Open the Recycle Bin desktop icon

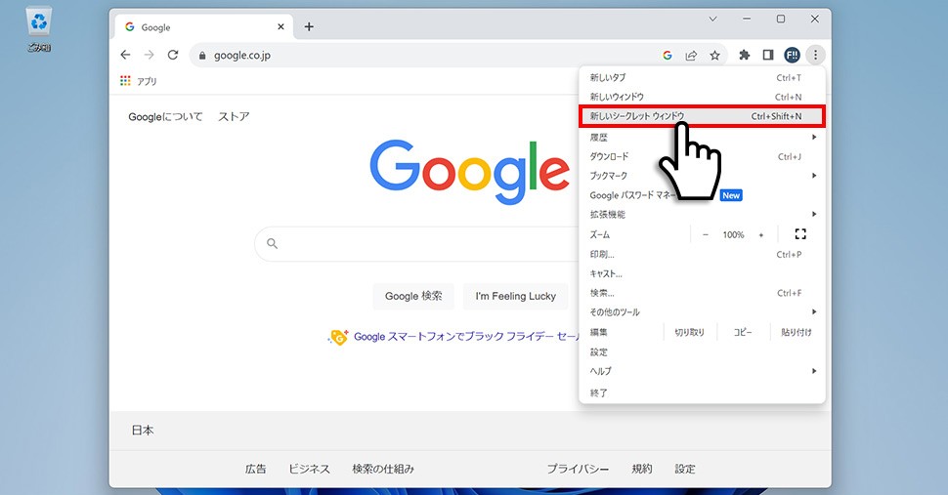[x=39, y=30]
